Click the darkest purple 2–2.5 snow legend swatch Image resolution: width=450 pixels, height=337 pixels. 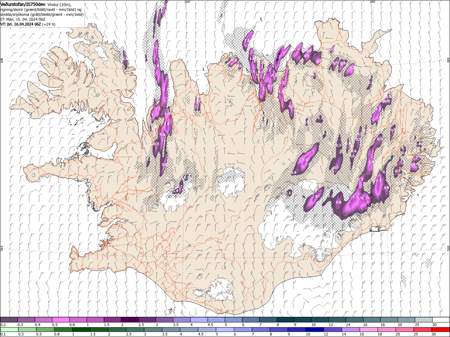pos(129,319)
